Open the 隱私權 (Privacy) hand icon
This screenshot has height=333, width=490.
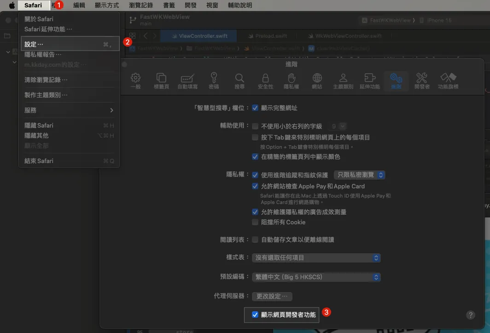click(291, 81)
